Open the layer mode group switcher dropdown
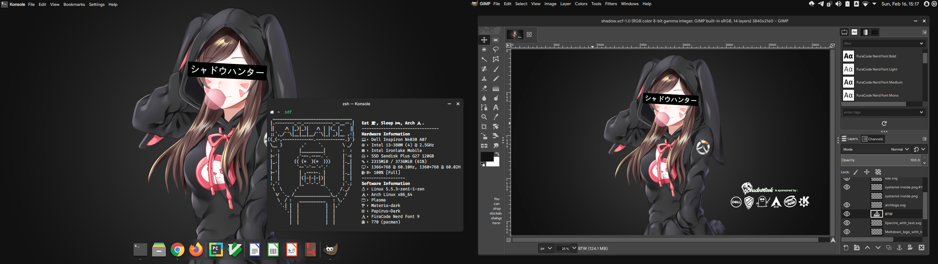 (920, 150)
